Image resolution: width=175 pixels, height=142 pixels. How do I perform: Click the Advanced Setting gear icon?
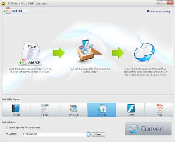[148, 11]
